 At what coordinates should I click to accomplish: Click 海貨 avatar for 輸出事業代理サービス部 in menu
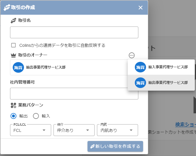pyautogui.click(x=140, y=83)
